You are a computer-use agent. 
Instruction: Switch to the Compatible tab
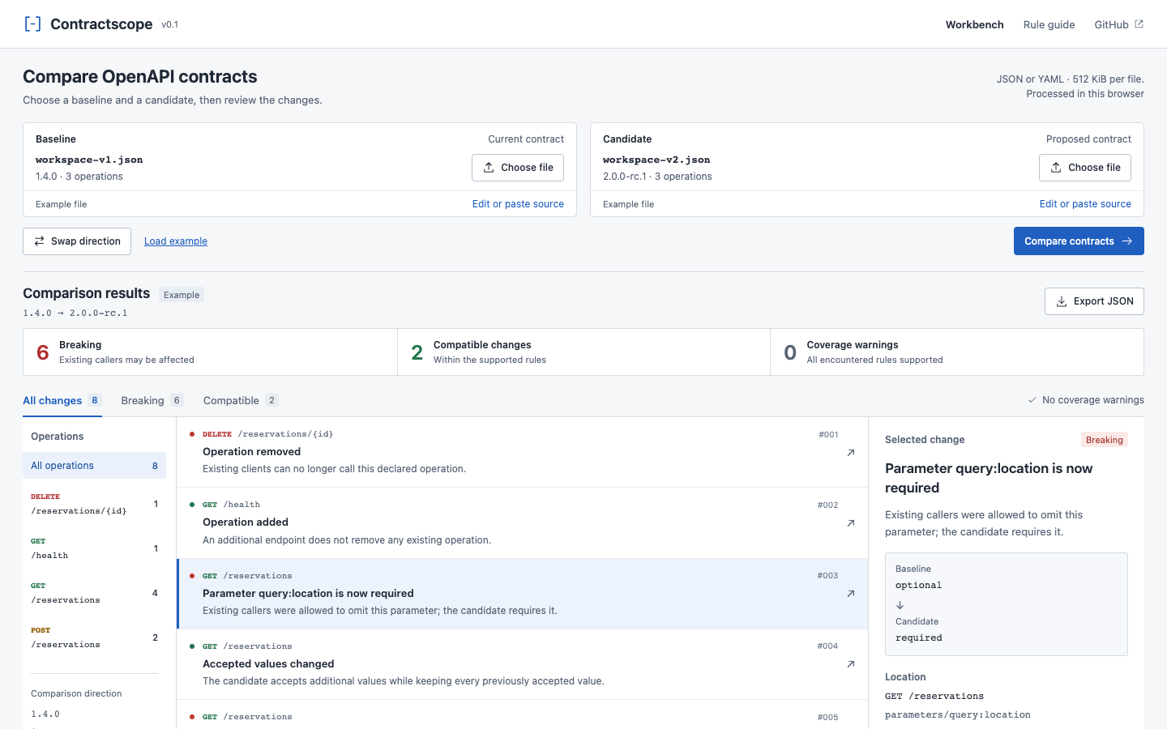coord(241,400)
